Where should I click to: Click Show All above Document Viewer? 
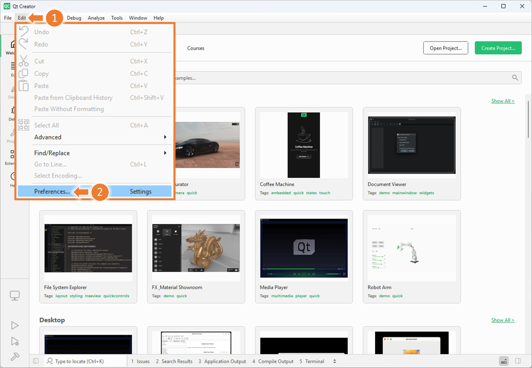(503, 101)
